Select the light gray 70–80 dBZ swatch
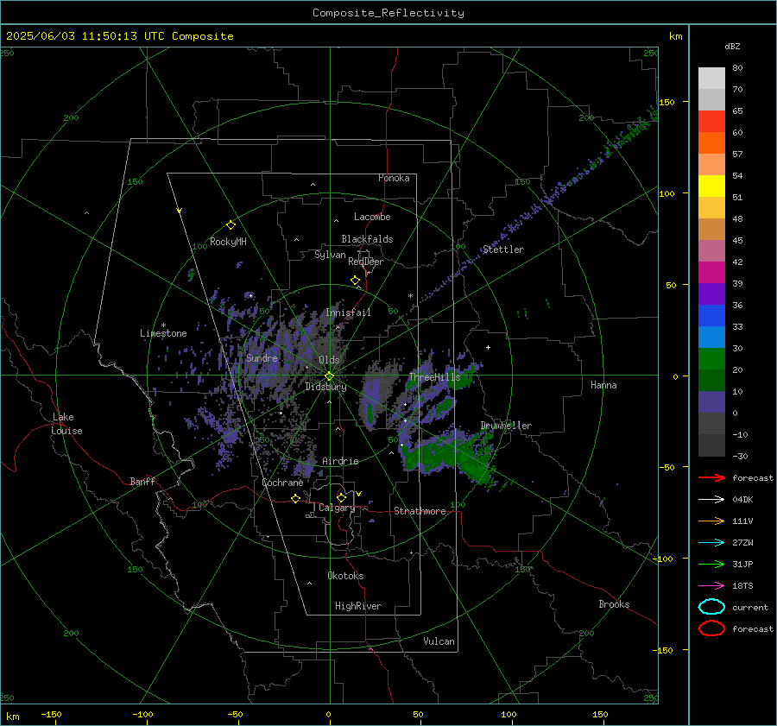 click(711, 79)
